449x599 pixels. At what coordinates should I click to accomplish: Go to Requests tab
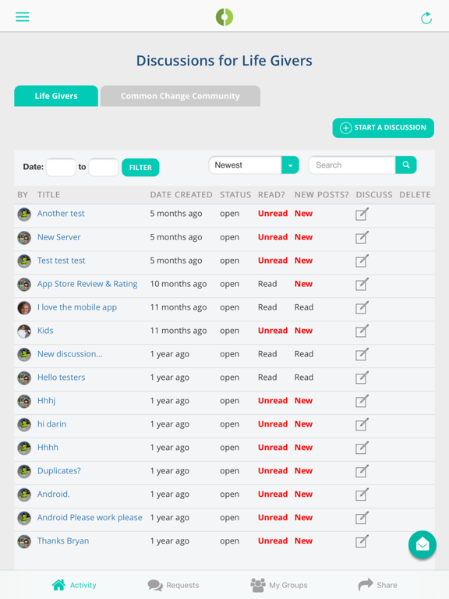[173, 585]
